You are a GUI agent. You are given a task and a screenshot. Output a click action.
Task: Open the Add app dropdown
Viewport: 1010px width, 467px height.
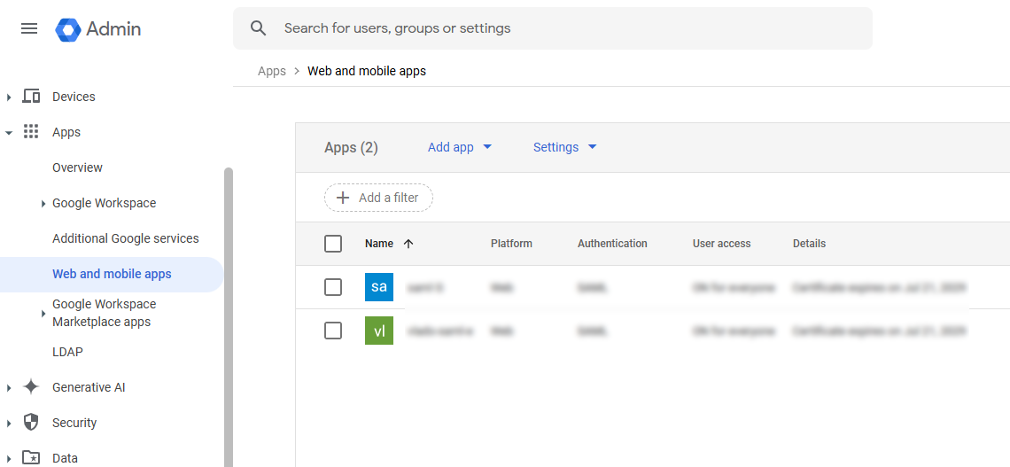point(460,147)
